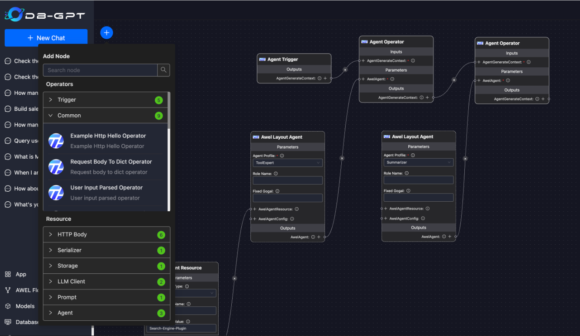Open the Models page from sidebar
Viewport: 580px width, 336px height.
click(x=25, y=306)
